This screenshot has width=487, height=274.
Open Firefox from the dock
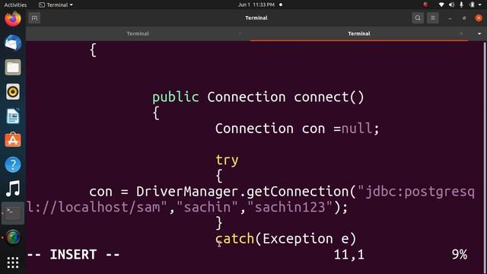[13, 18]
